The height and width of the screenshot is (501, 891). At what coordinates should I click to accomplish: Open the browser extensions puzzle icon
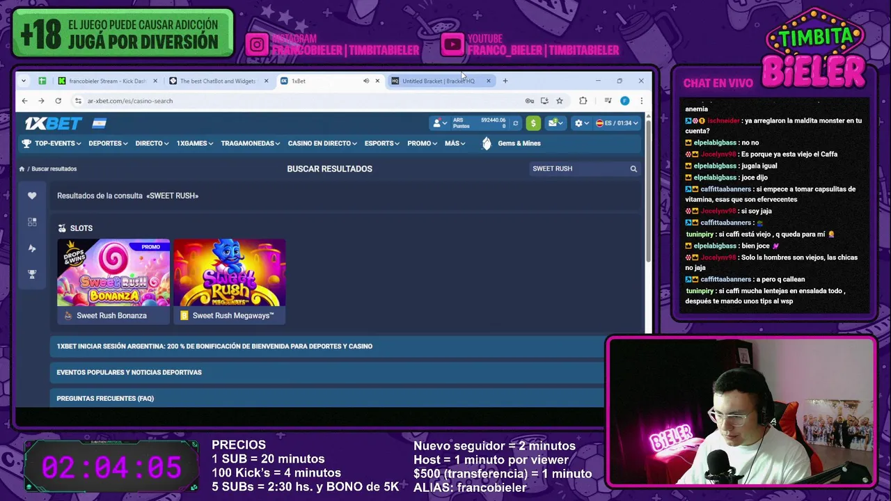click(x=583, y=101)
